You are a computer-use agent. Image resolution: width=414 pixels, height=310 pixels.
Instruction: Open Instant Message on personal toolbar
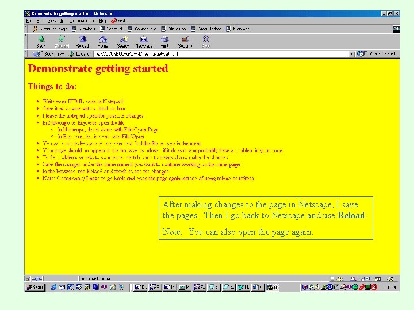[50, 29]
